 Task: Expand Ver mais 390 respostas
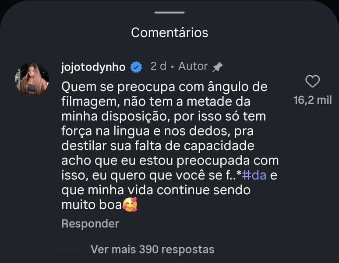(x=152, y=249)
